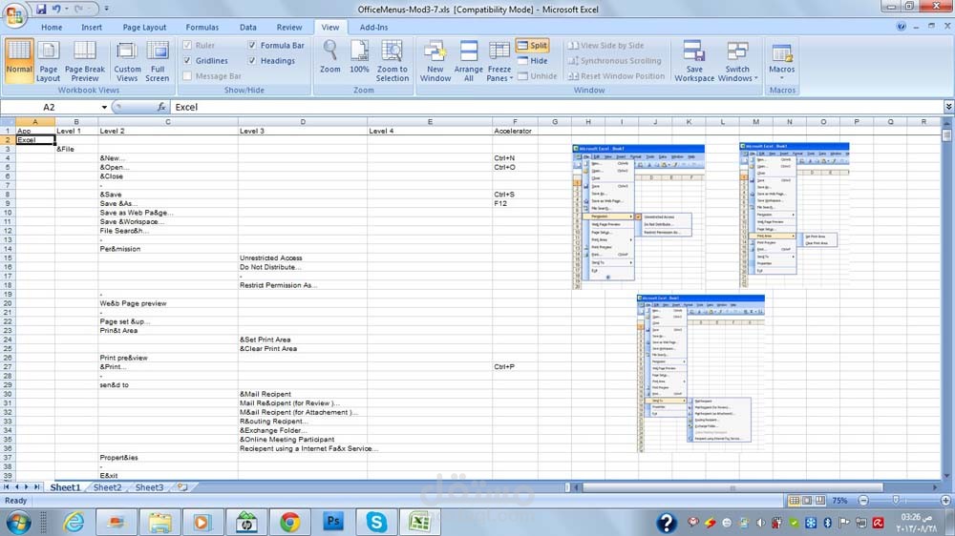Toggle the Ruler checkbox
This screenshot has height=536, width=955.
[187, 45]
